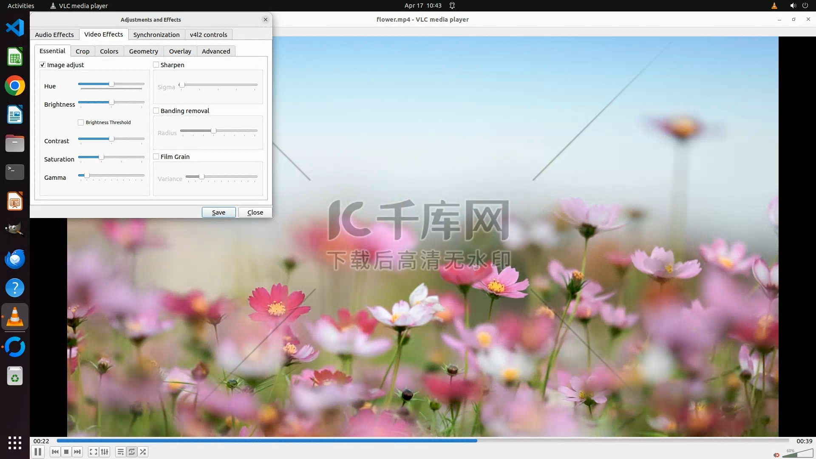Open the Geometry sub-tab

pyautogui.click(x=143, y=51)
